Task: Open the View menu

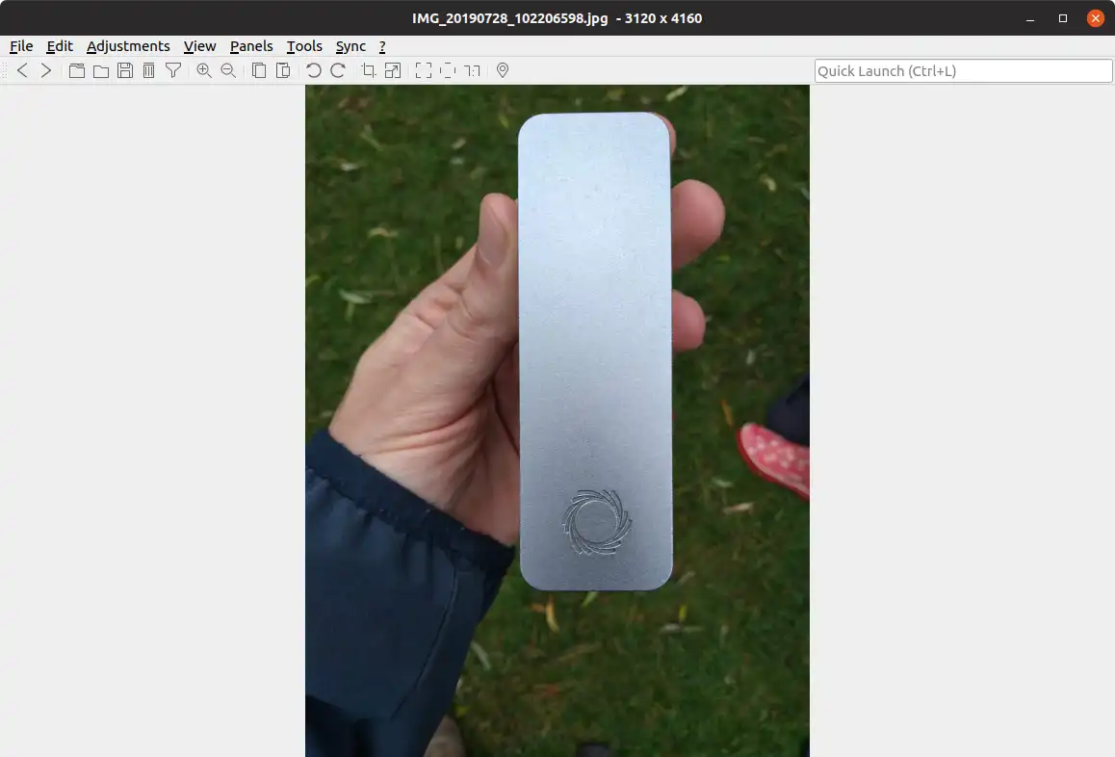Action: pyautogui.click(x=200, y=46)
